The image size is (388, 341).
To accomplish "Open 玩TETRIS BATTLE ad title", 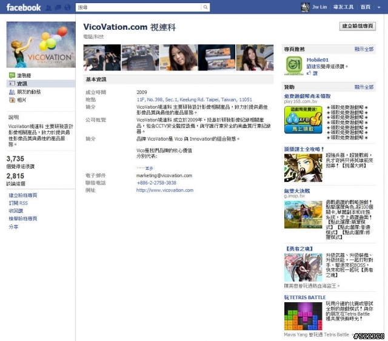I will (304, 297).
